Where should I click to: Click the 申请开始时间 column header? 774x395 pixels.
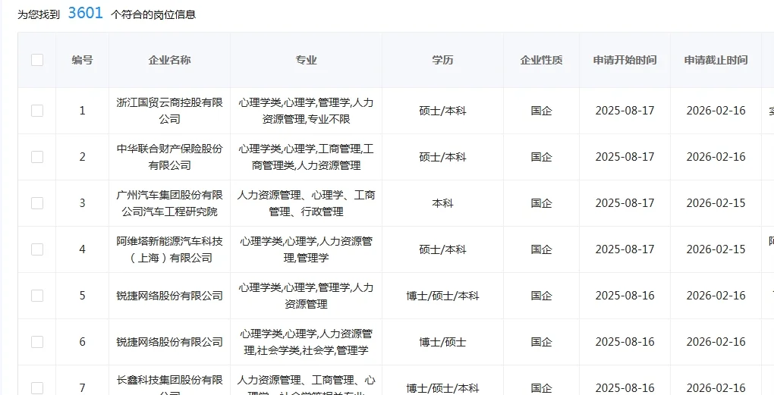(x=625, y=60)
